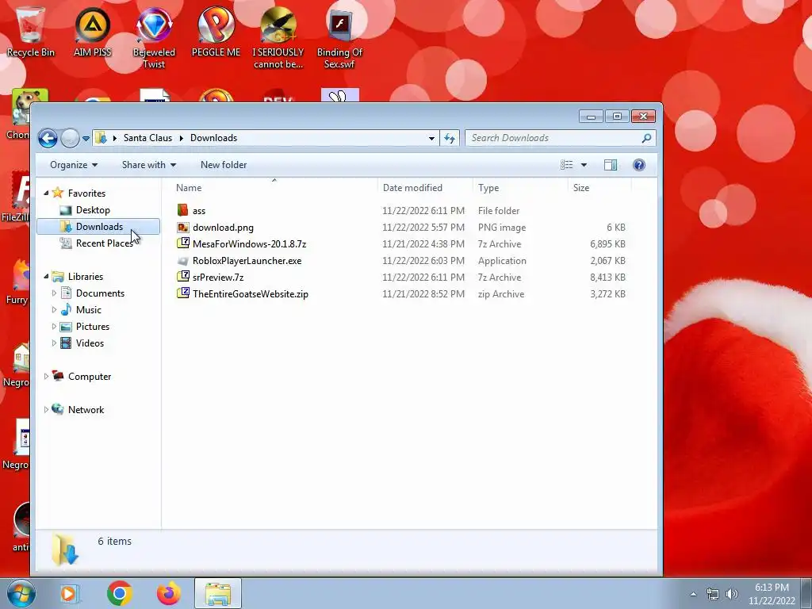812x609 pixels.
Task: Click the Explorer taskbar button
Action: coord(218,593)
